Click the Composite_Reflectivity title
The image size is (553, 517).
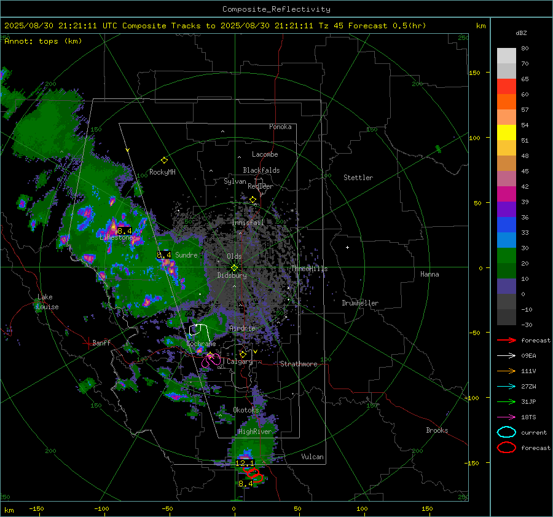tap(276, 9)
